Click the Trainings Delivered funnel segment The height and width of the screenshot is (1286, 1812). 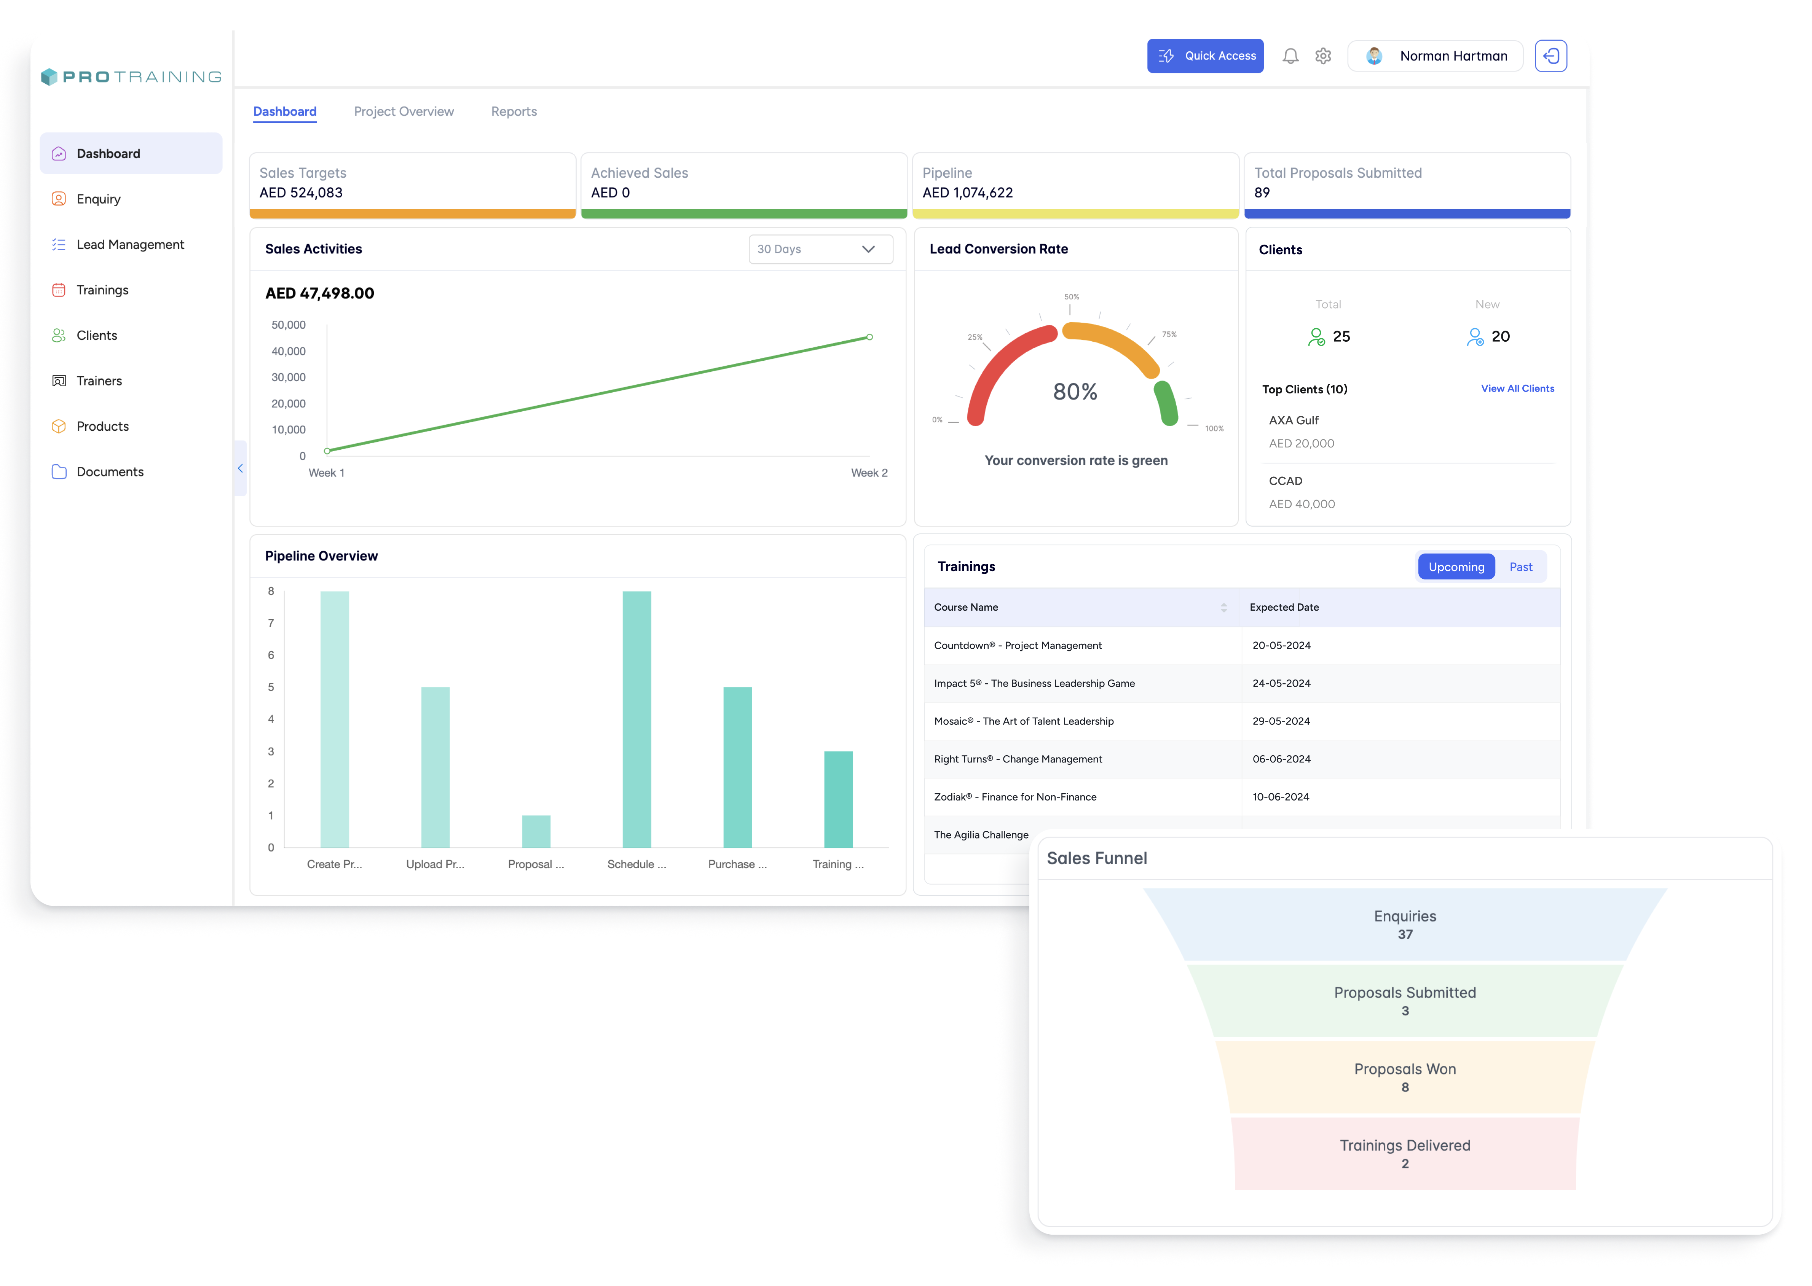(x=1404, y=1154)
